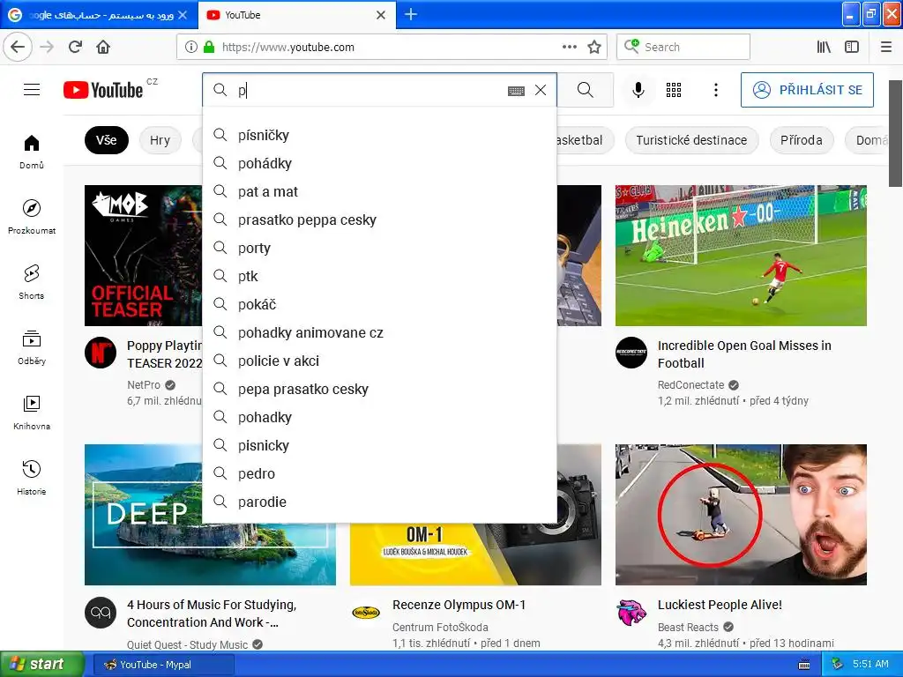Open the browser Library icon

point(824,48)
